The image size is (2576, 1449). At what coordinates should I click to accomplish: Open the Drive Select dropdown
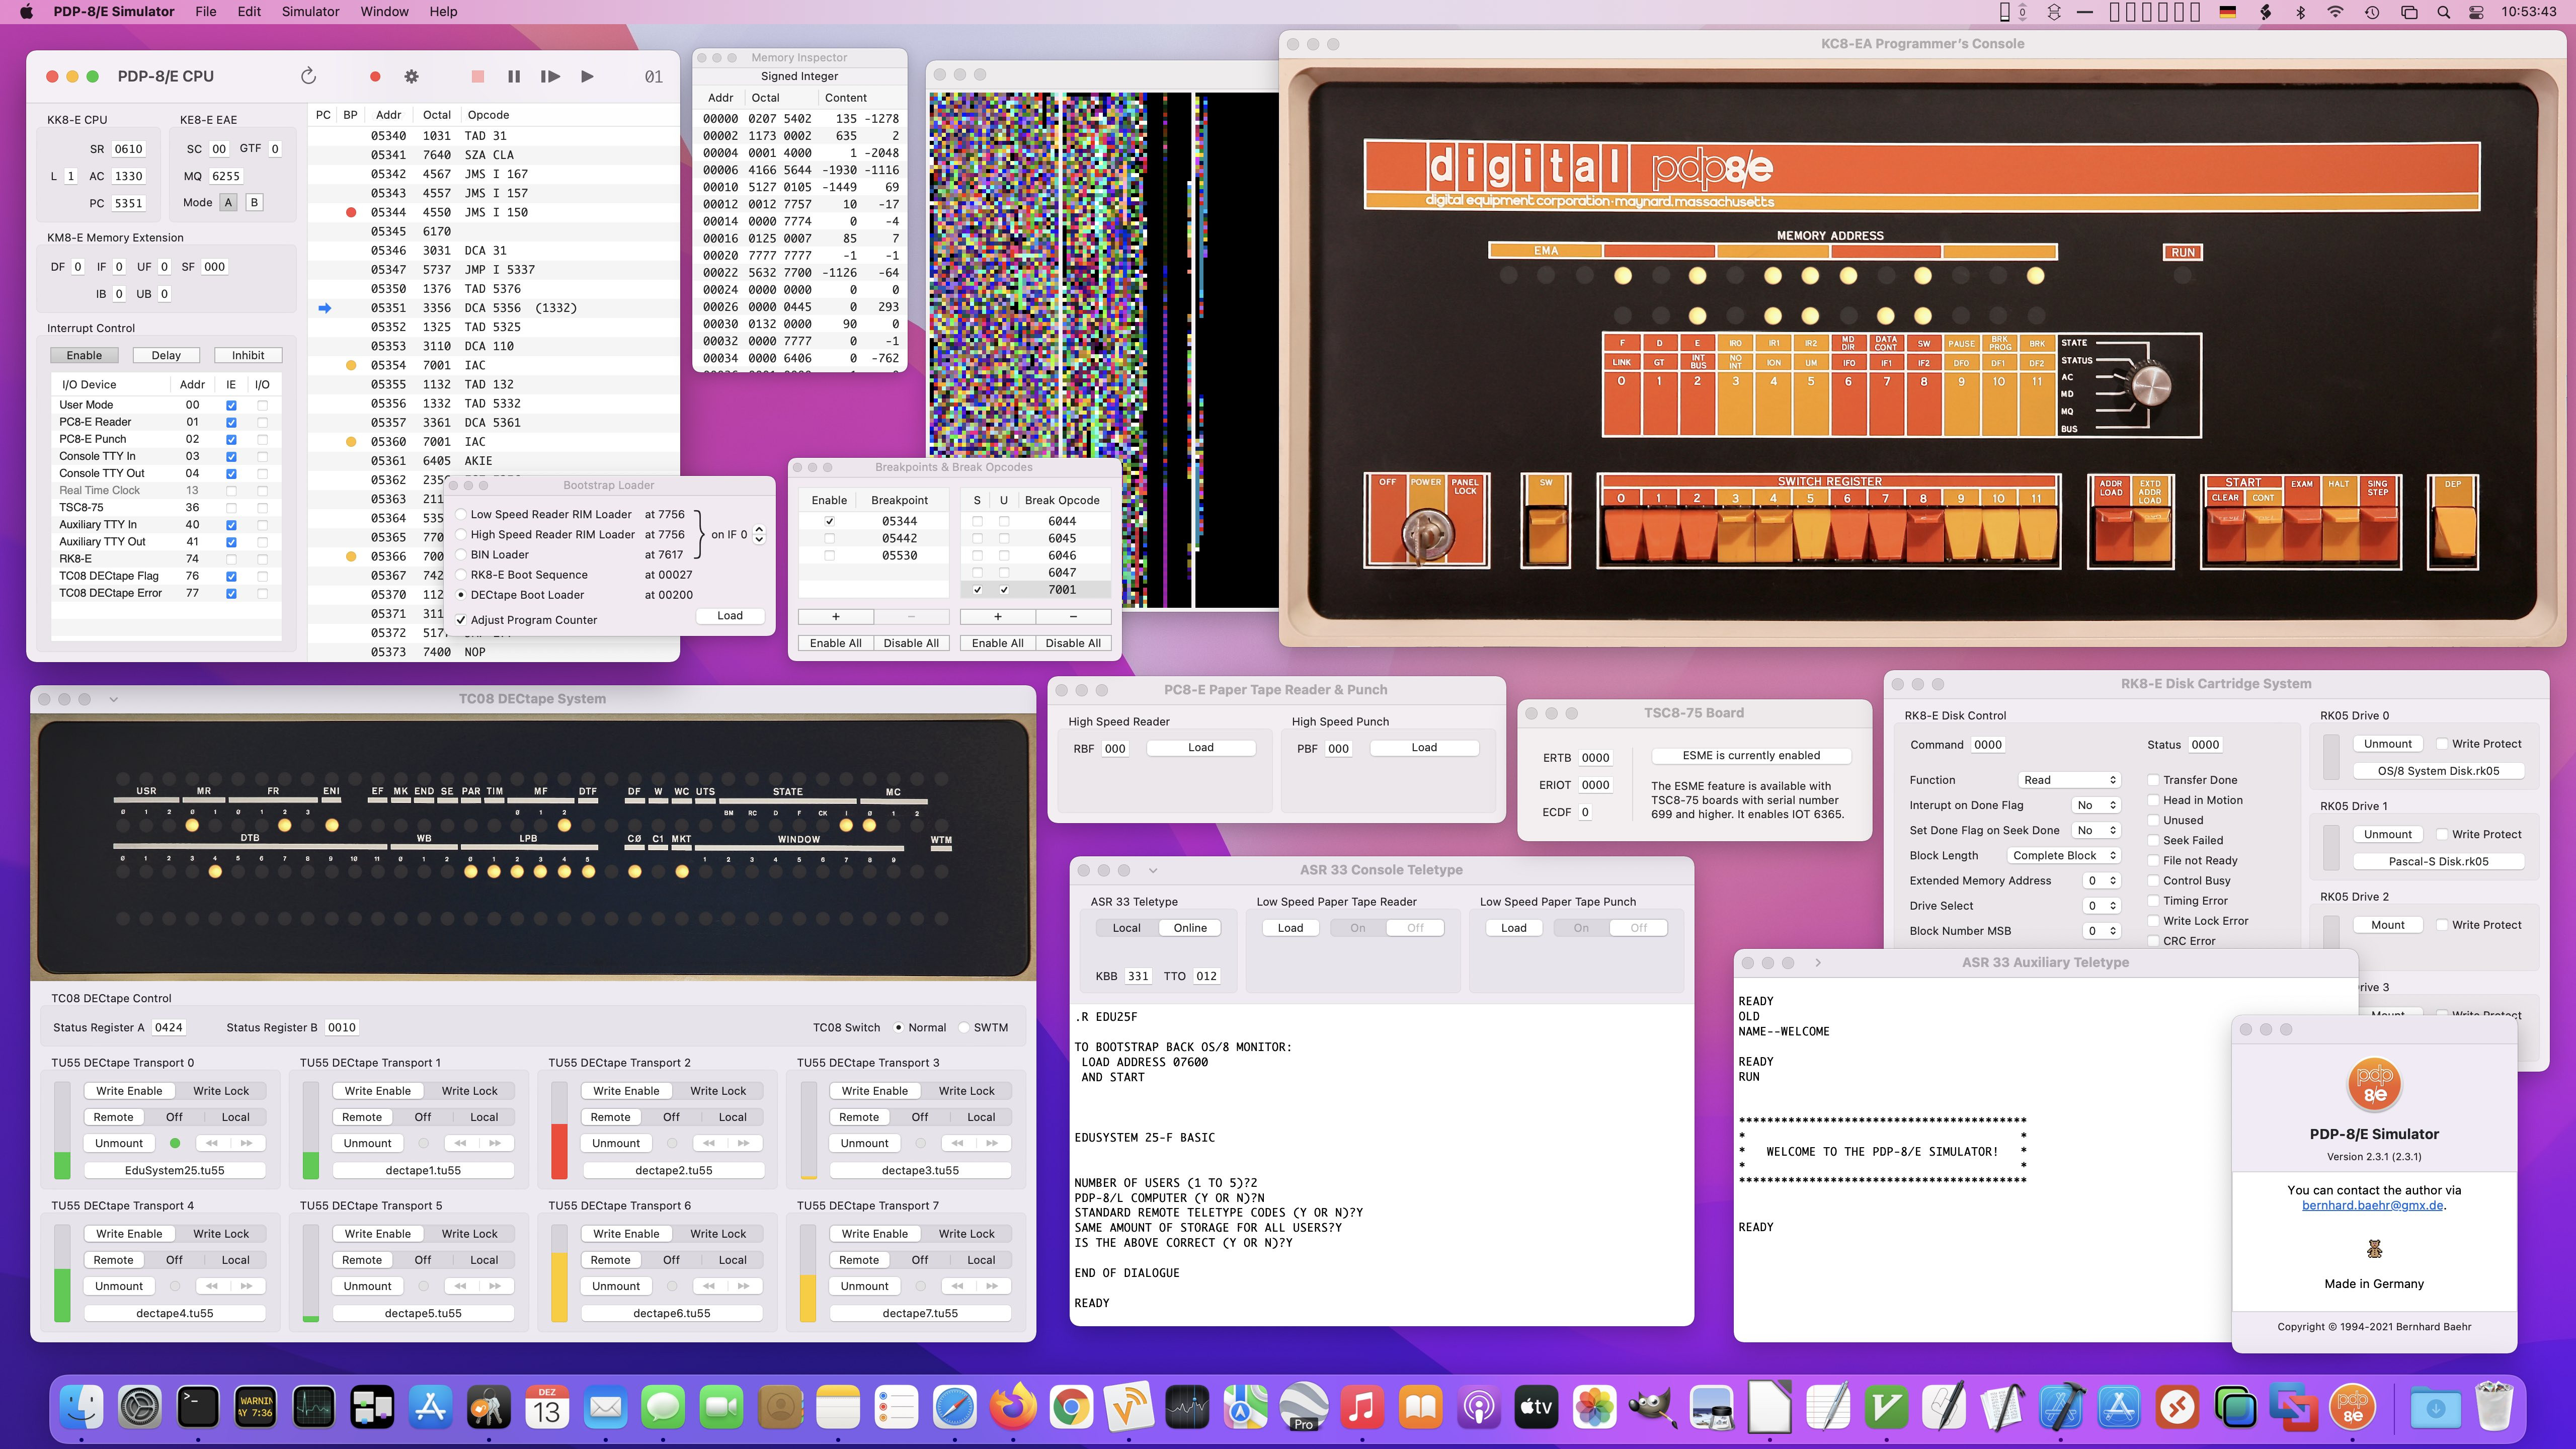click(2102, 906)
